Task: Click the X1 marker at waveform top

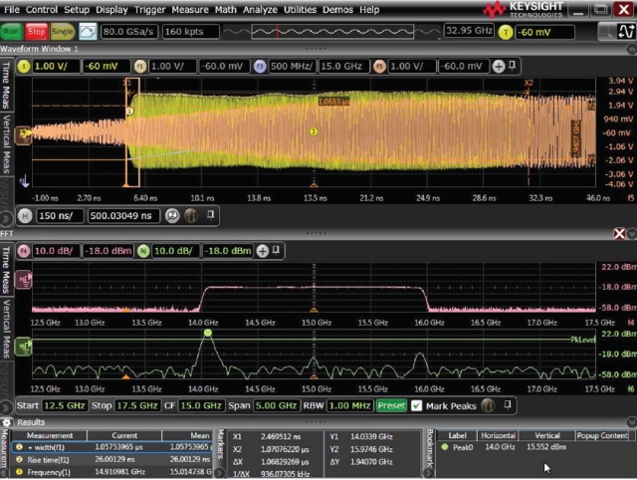Action: point(127,83)
